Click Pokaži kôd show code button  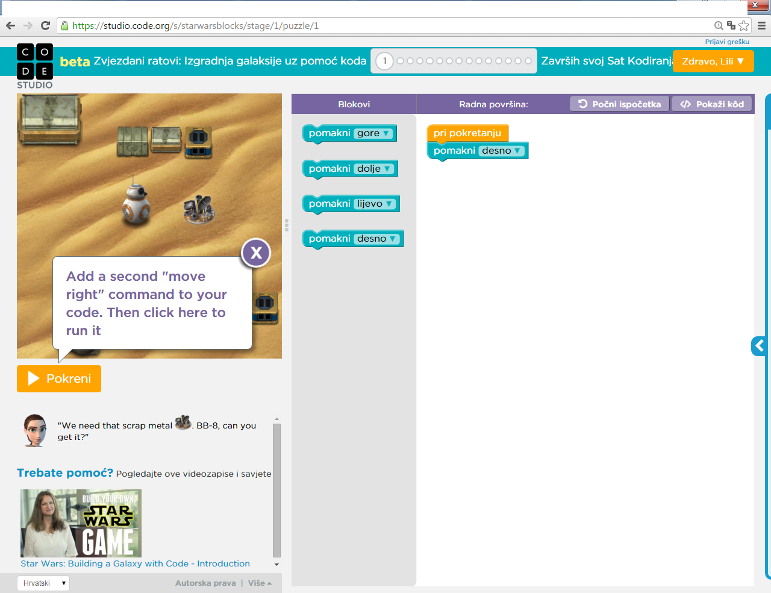point(712,104)
